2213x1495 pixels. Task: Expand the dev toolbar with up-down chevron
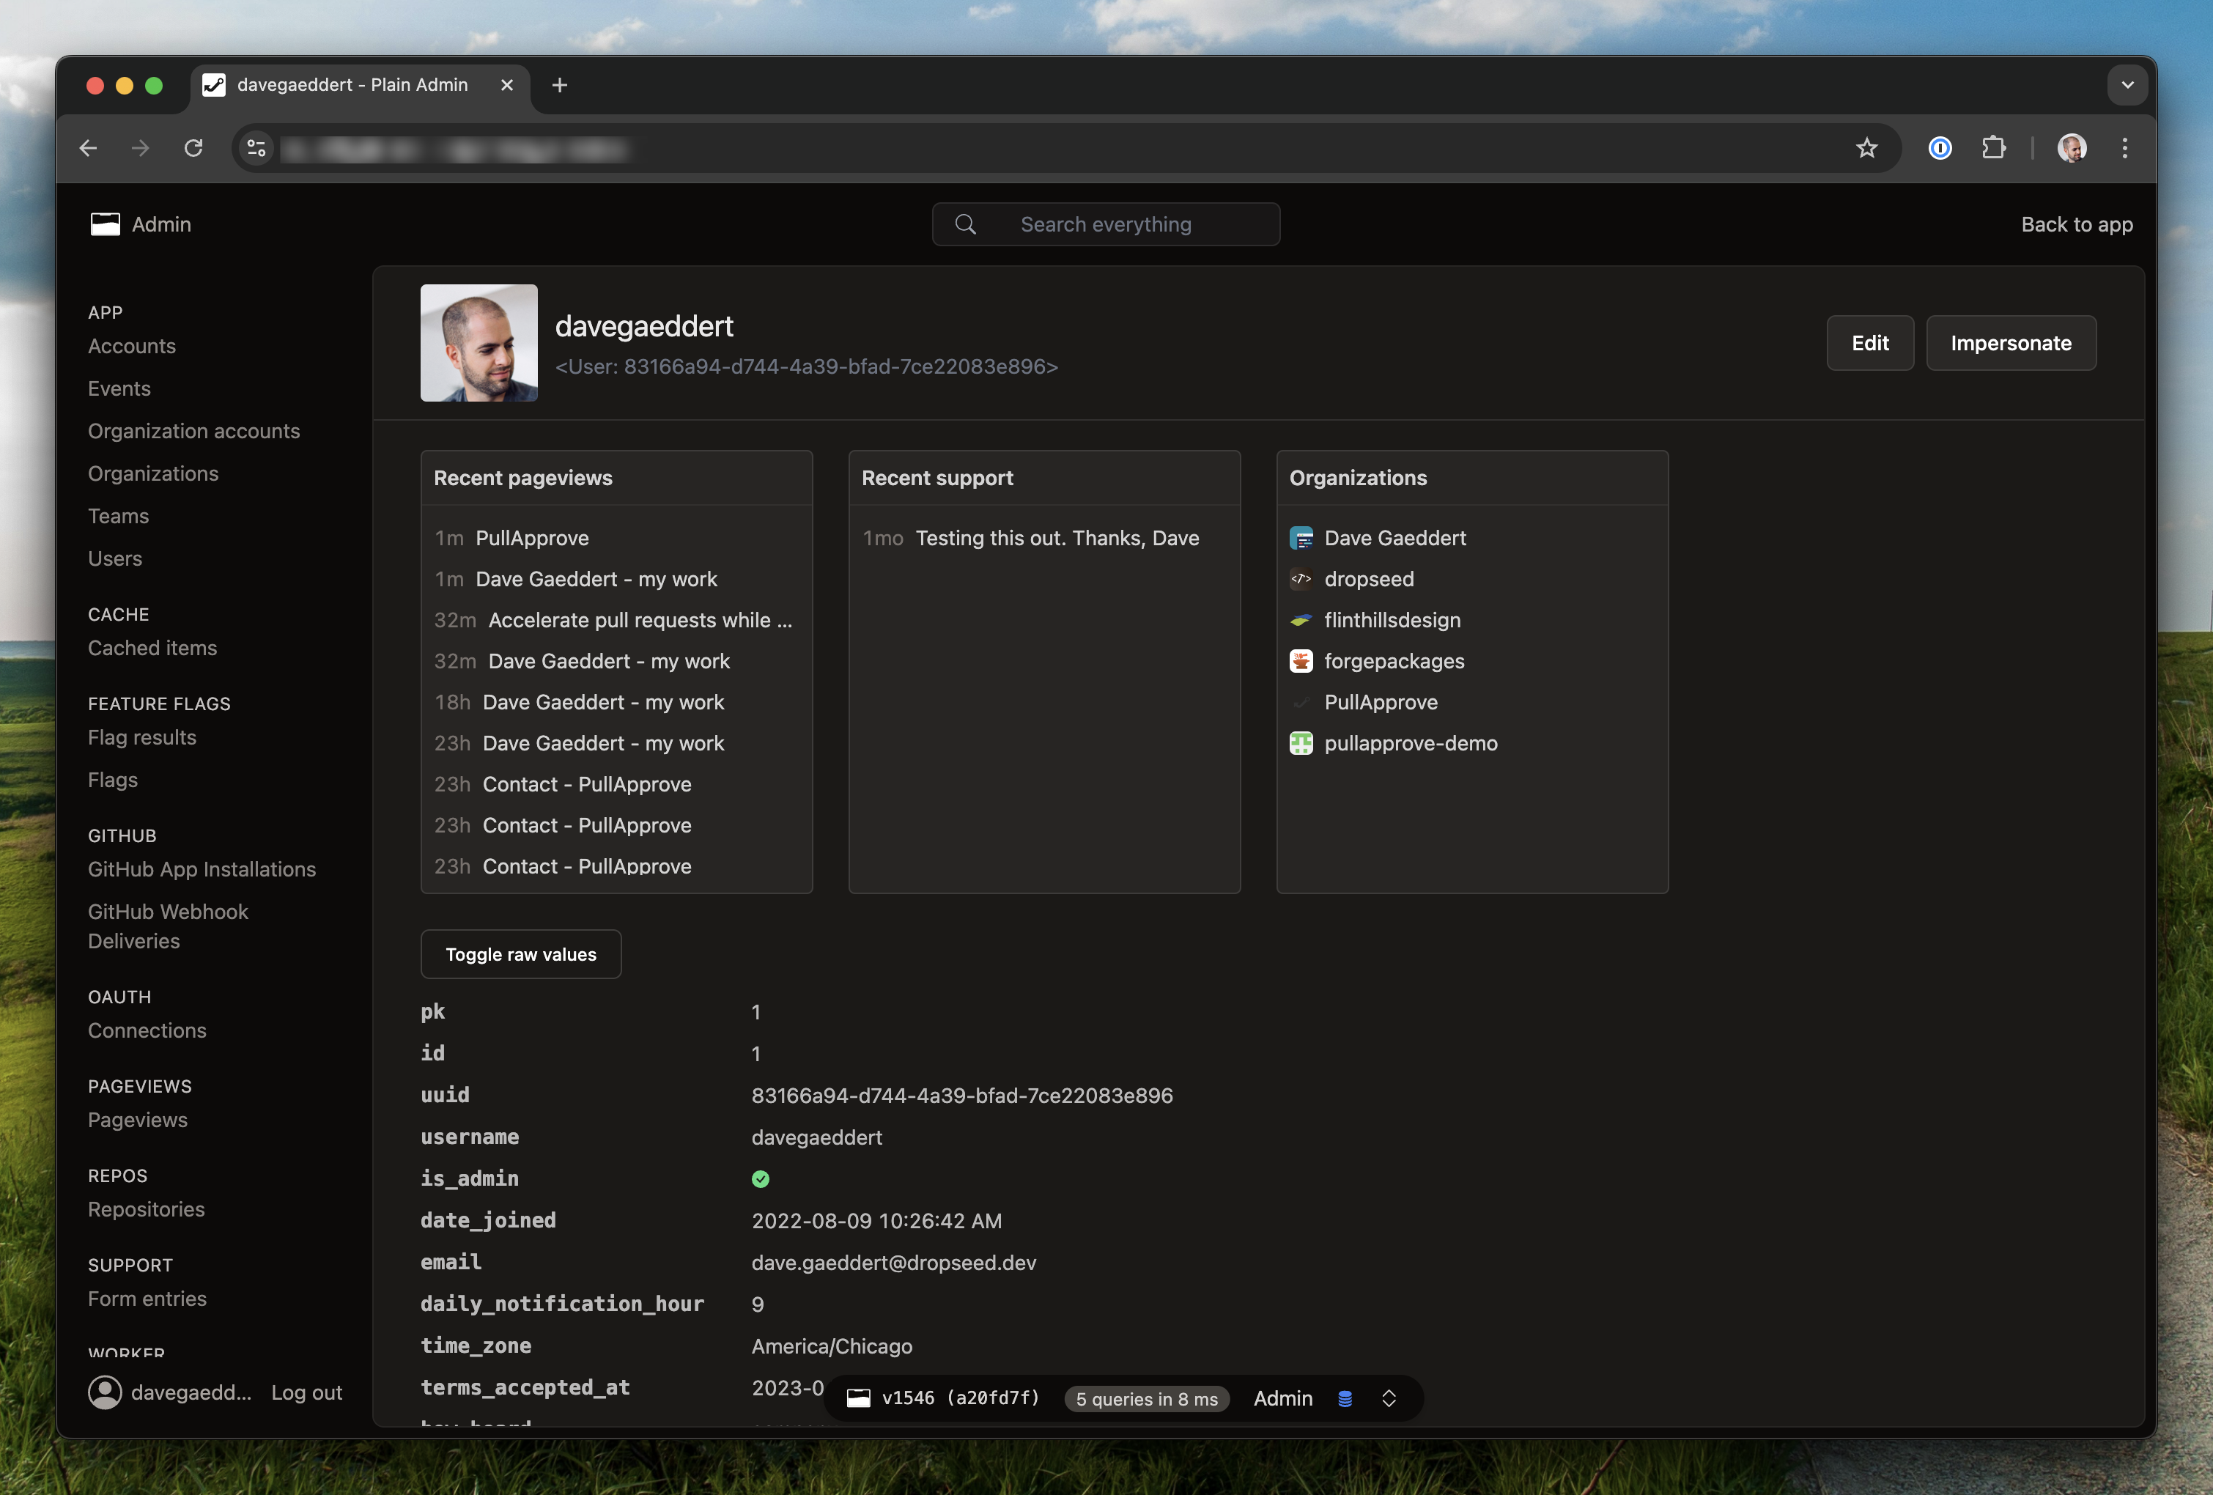coord(1389,1398)
